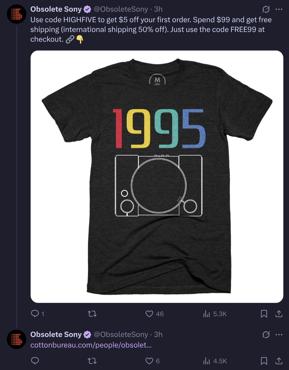Repost the cottonbureau link tweet
This screenshot has height=370, width=289.
coord(92,361)
